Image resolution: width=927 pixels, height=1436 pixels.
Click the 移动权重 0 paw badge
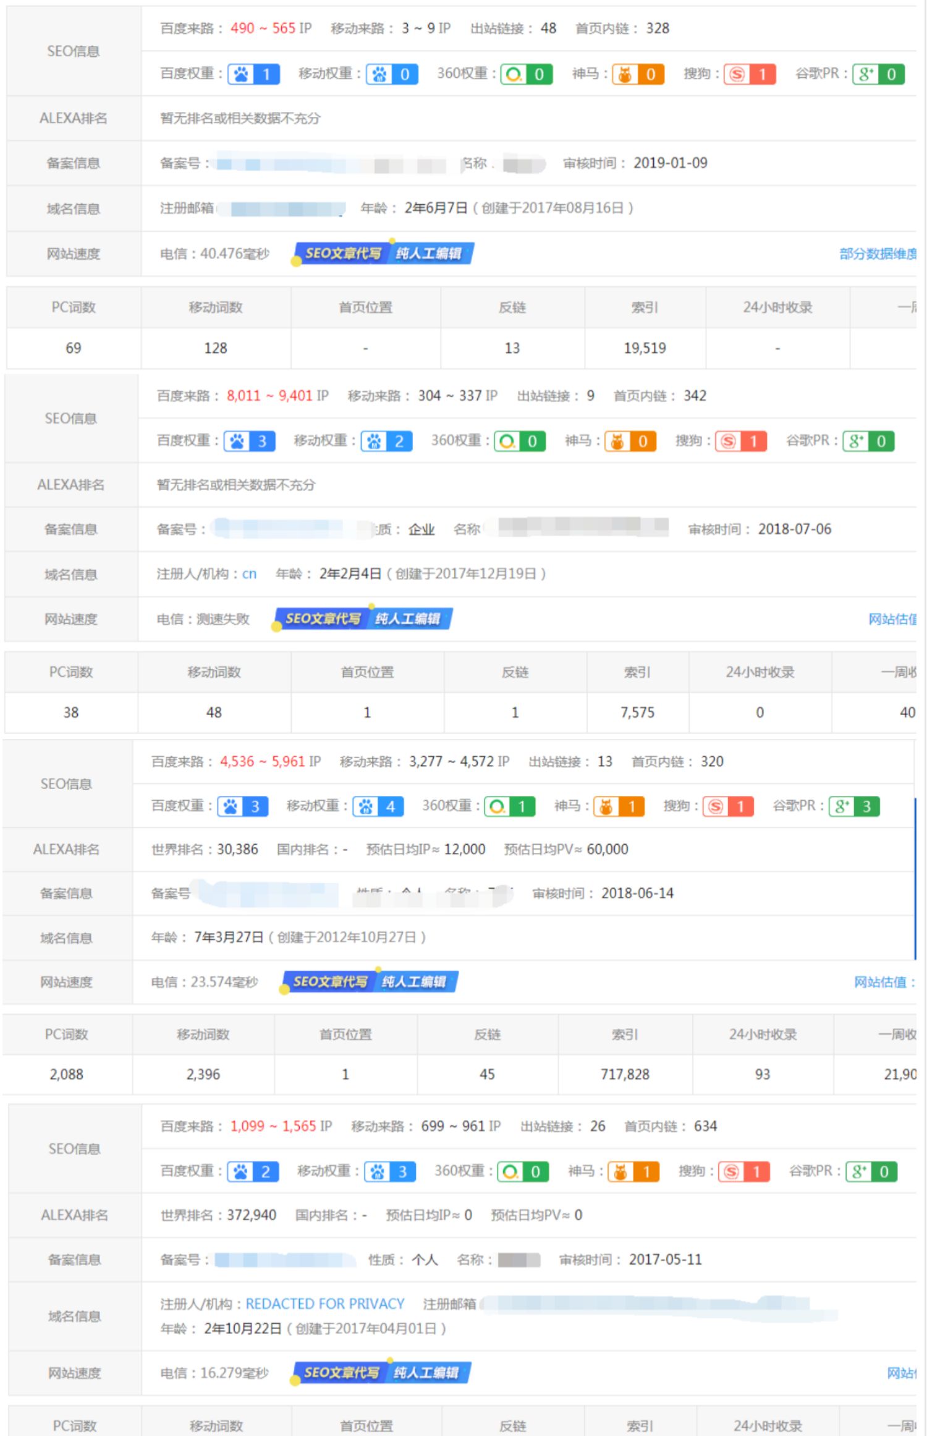click(x=392, y=74)
